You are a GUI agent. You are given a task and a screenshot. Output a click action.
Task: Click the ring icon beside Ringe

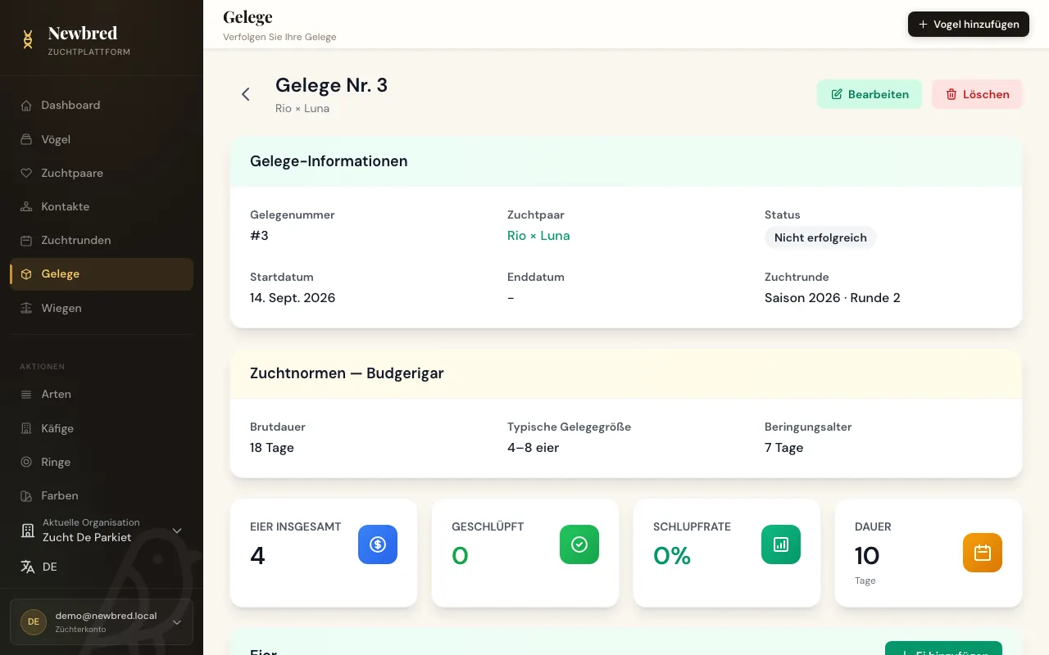[x=26, y=462]
